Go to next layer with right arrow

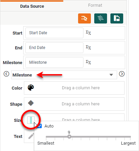click(122, 74)
